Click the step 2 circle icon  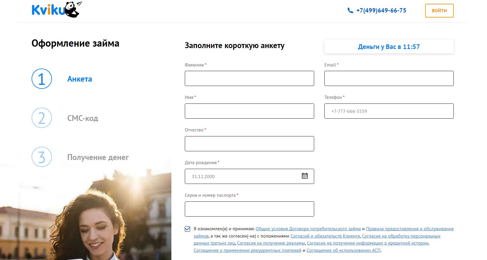[41, 118]
